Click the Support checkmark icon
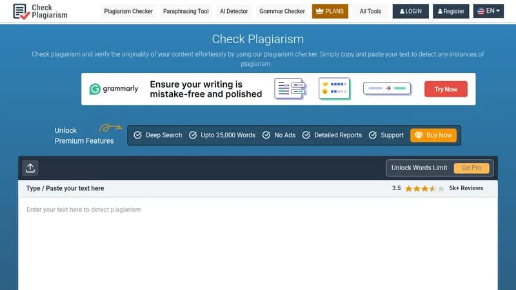The width and height of the screenshot is (516, 290). (373, 135)
